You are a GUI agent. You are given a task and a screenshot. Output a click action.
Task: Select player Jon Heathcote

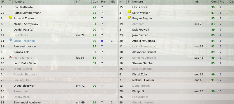[x=58, y=7]
